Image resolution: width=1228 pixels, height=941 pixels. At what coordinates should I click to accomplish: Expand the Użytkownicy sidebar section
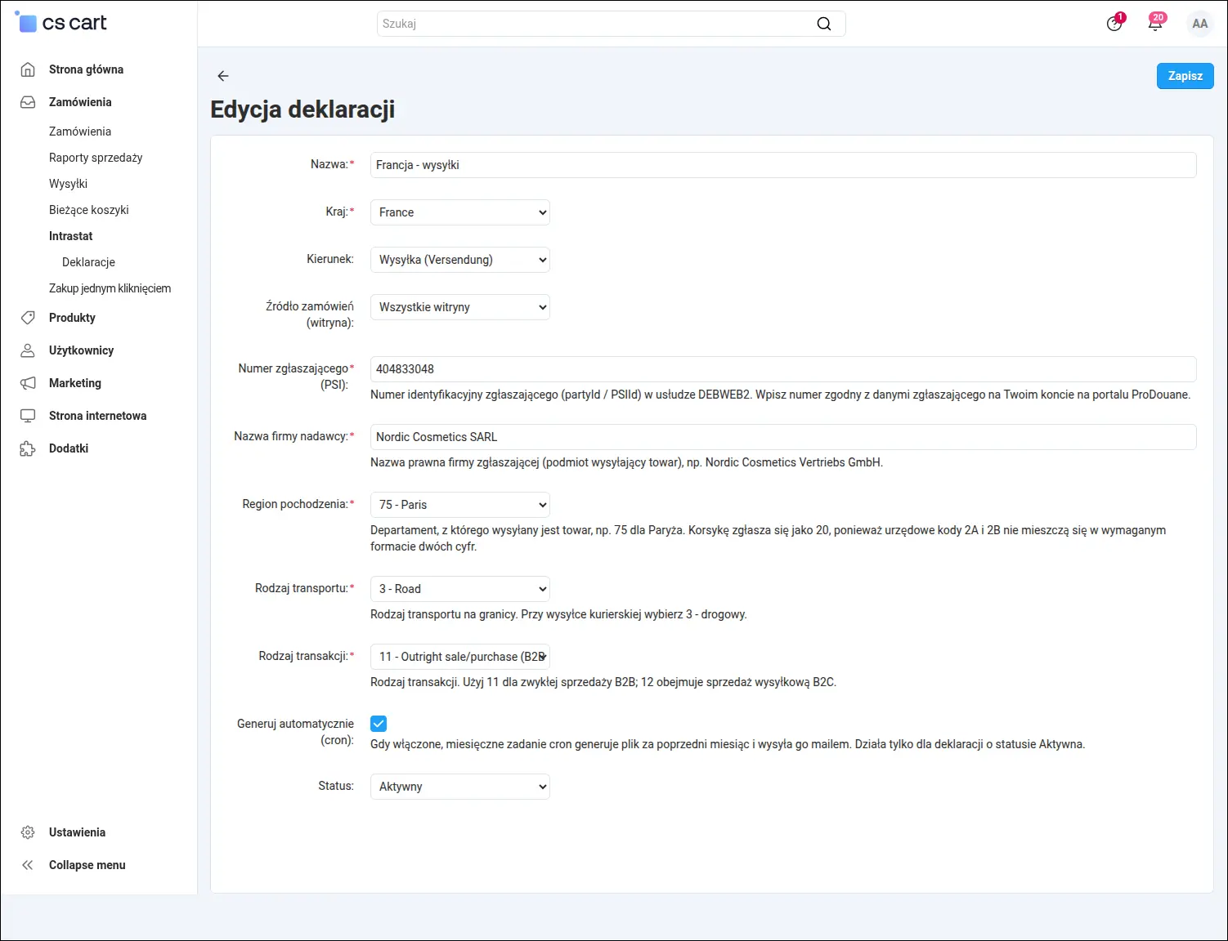click(x=81, y=350)
